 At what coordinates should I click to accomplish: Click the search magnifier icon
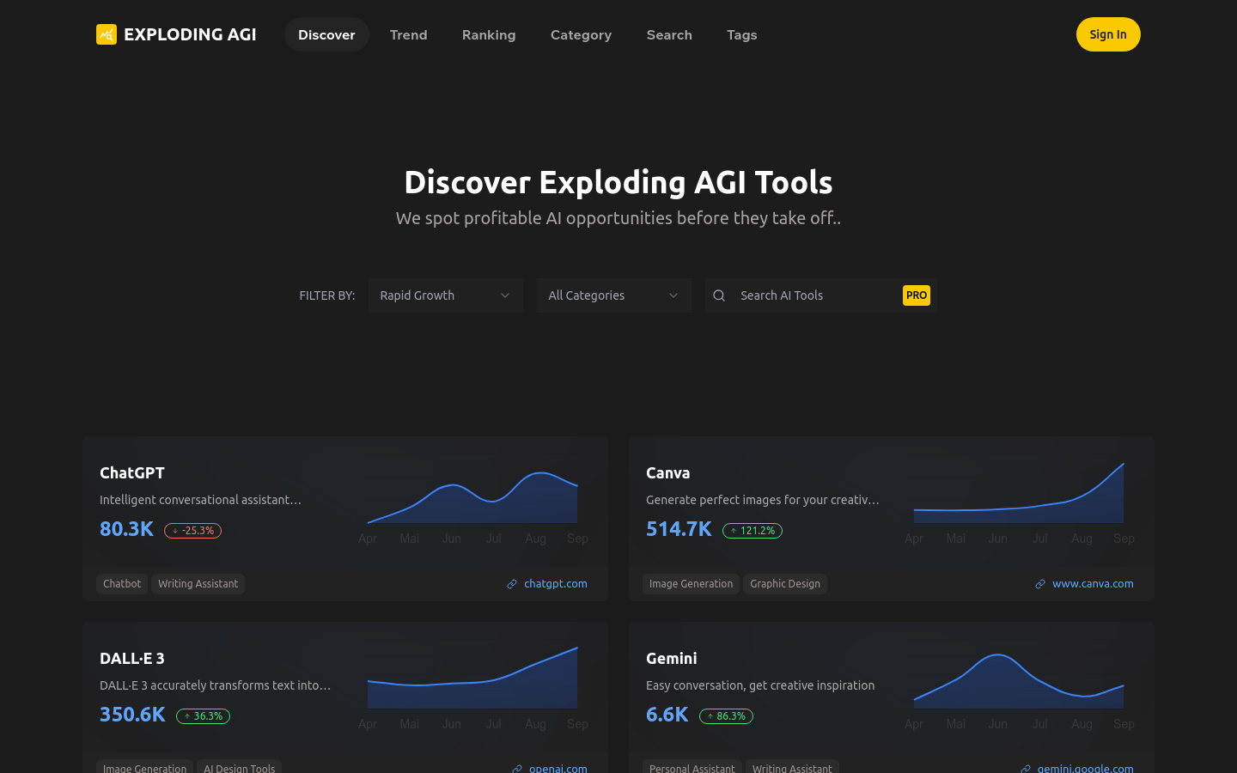point(719,295)
